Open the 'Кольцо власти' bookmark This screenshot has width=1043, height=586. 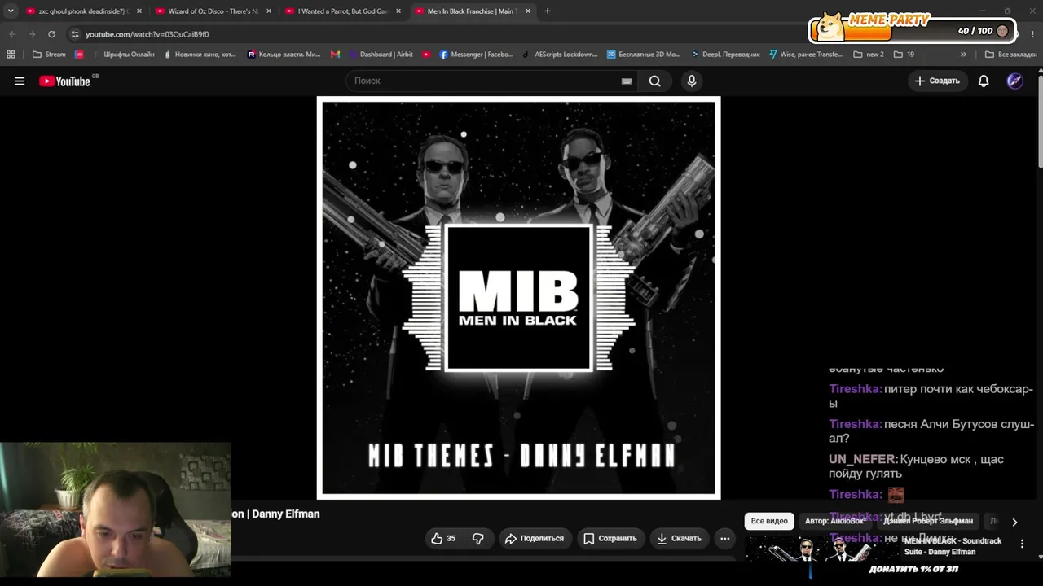tap(284, 55)
